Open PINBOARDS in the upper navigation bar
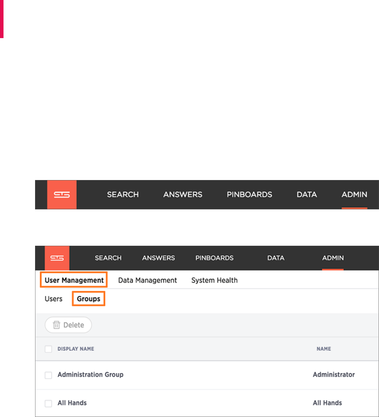 click(249, 194)
